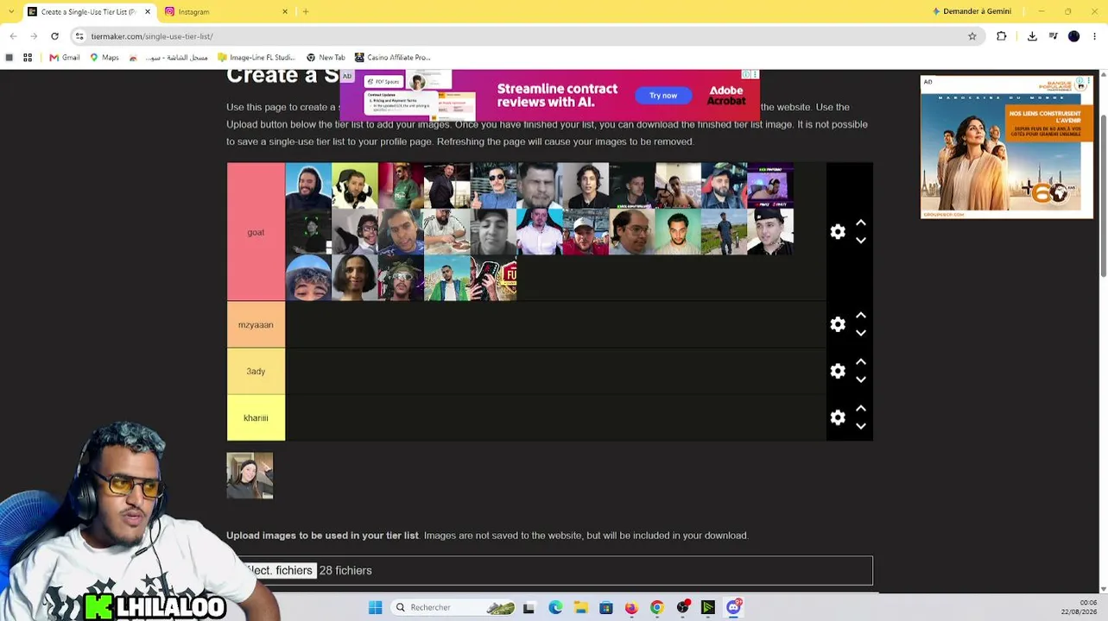The width and height of the screenshot is (1108, 621).
Task: Move the 3ady tier up
Action: tap(861, 362)
